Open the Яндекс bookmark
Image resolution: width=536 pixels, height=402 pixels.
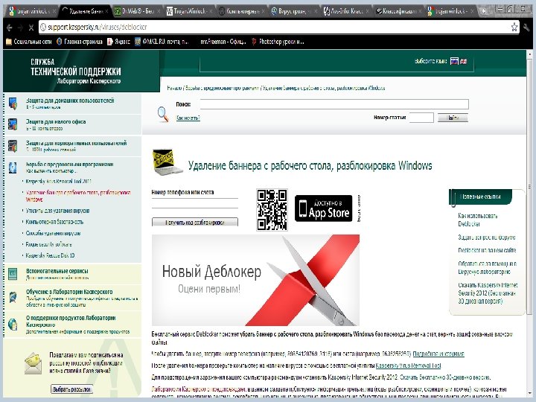118,42
